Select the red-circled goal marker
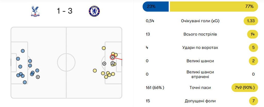The image size is (264, 107). (x=112, y=57)
